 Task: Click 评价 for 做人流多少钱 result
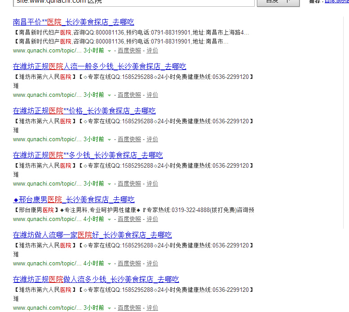pyautogui.click(x=152, y=308)
